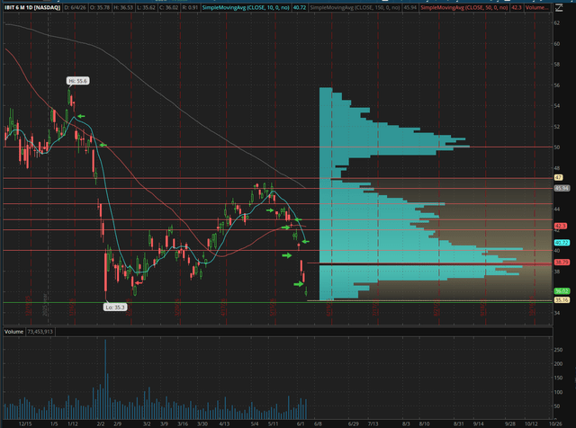Click the 73,453,913 volume value
This screenshot has height=428, width=576.
pyautogui.click(x=40, y=332)
